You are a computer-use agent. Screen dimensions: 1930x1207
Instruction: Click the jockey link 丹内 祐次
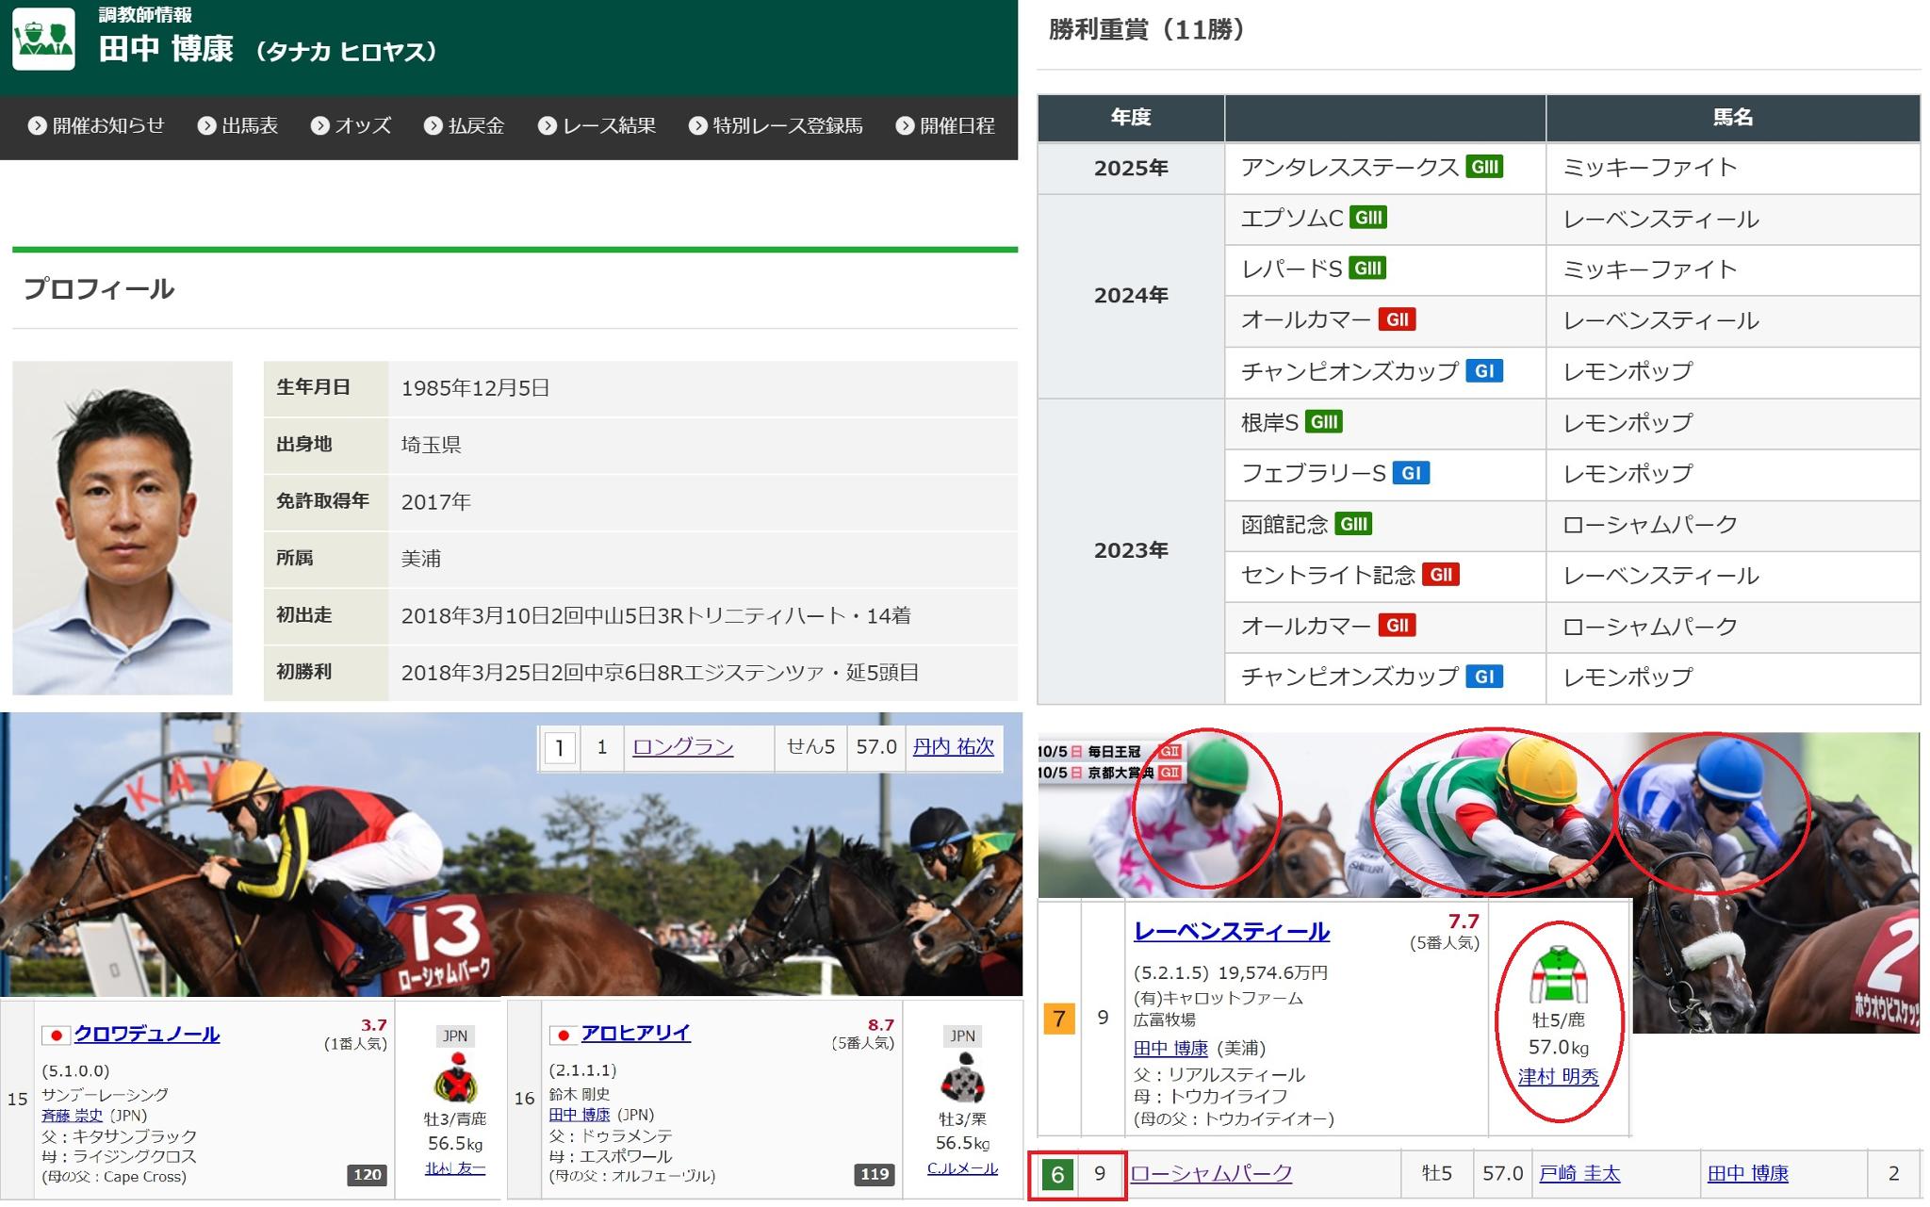(x=953, y=747)
